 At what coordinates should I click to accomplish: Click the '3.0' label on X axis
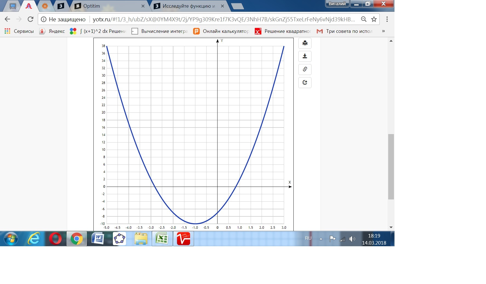(x=284, y=228)
